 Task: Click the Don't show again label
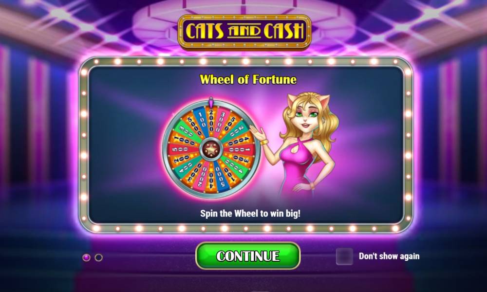pyautogui.click(x=389, y=256)
